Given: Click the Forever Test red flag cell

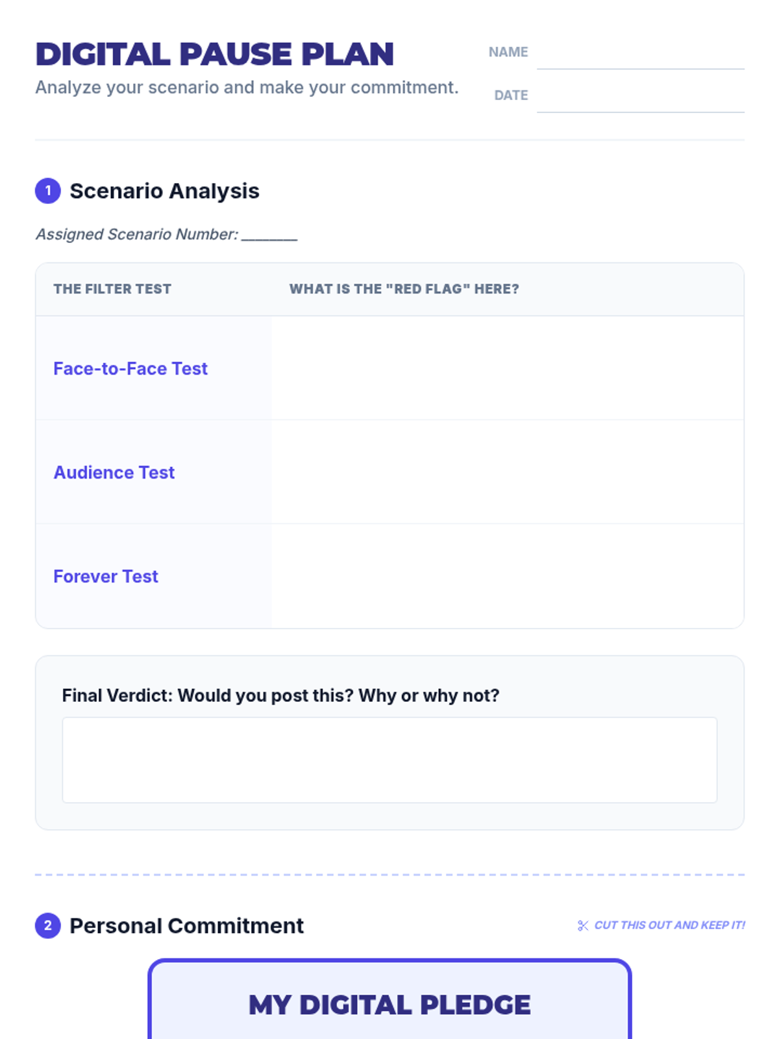Looking at the screenshot, I should pos(507,576).
